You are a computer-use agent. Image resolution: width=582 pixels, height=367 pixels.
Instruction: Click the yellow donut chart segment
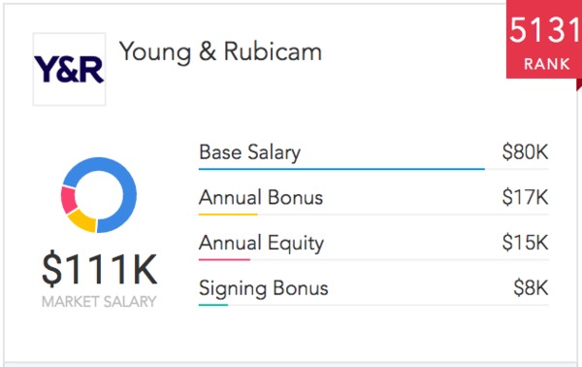pos(83,221)
